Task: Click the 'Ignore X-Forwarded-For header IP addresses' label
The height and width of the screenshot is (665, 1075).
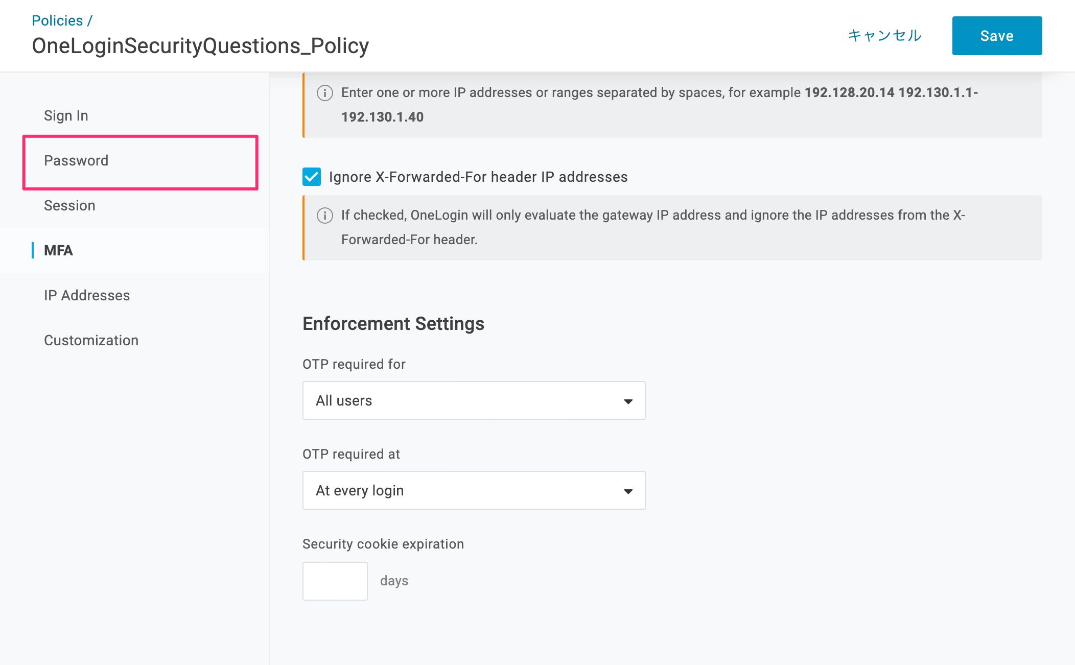Action: 478,177
